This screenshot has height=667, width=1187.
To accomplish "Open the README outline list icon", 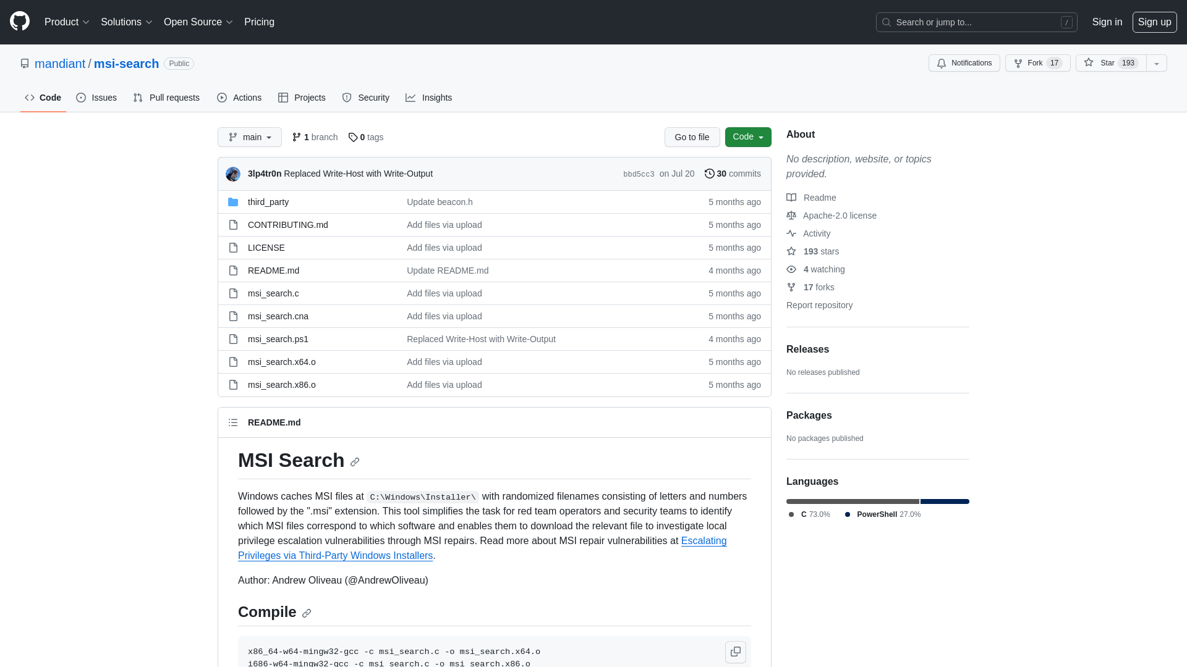I will 233,422.
